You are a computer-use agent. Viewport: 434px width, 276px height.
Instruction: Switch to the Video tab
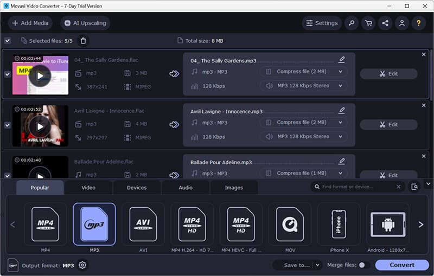point(88,188)
